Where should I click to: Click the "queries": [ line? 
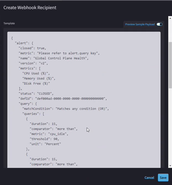click(x=33, y=114)
